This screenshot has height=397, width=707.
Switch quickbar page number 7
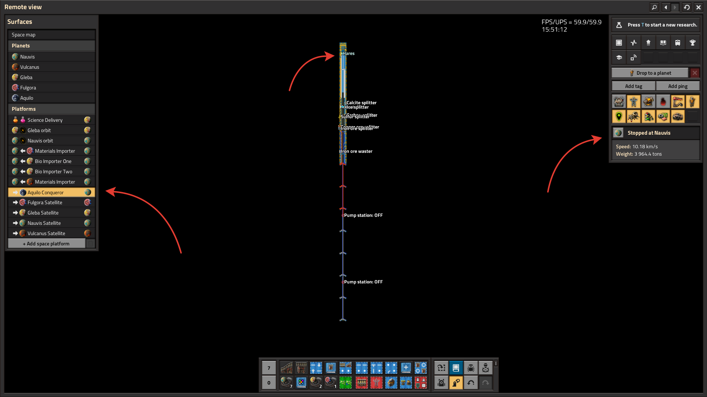(x=269, y=368)
